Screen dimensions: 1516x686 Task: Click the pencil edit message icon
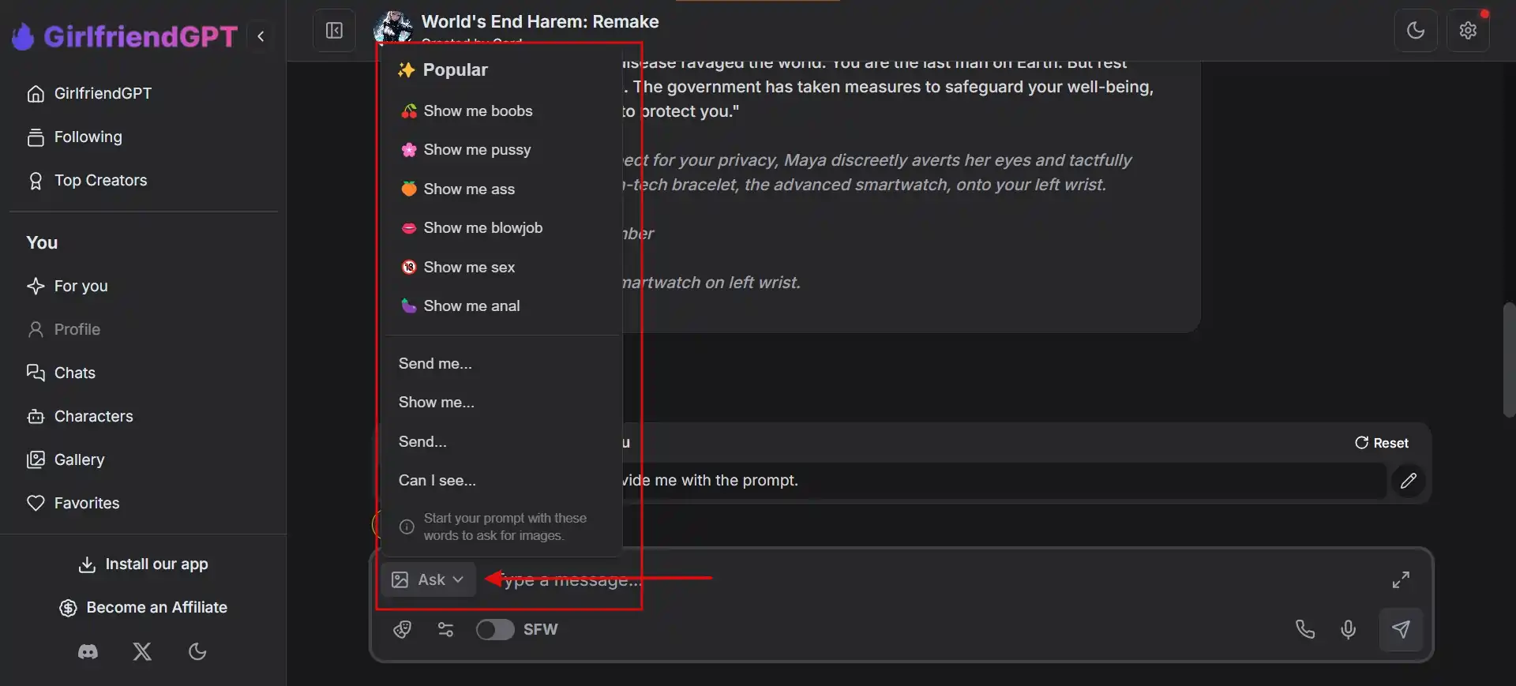click(x=1408, y=480)
